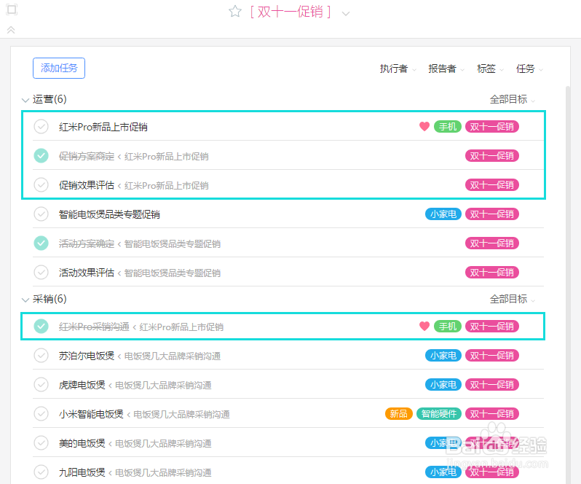
Task: Open task 活动方案确定
Action: (x=87, y=243)
